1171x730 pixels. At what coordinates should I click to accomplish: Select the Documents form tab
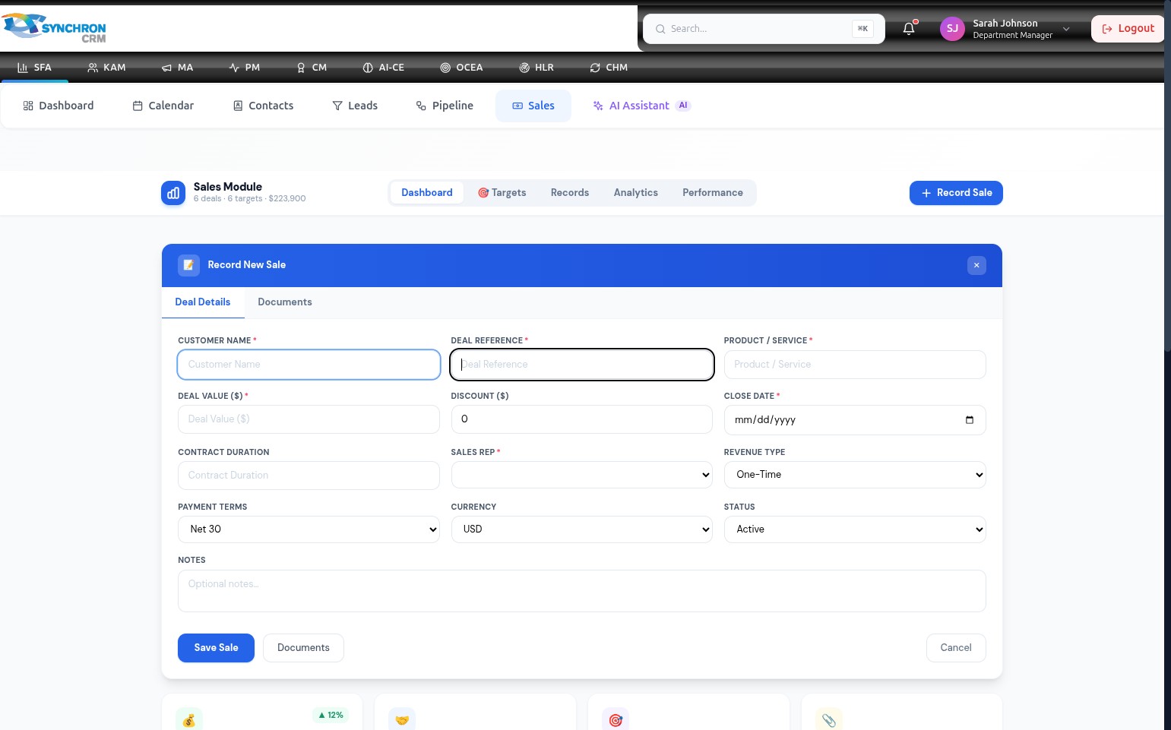[x=285, y=302]
